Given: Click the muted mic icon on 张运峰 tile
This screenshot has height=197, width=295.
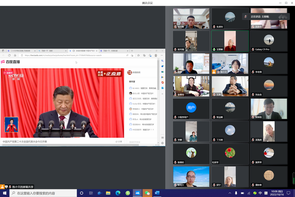Looking at the screenshot, I should coord(214,117).
